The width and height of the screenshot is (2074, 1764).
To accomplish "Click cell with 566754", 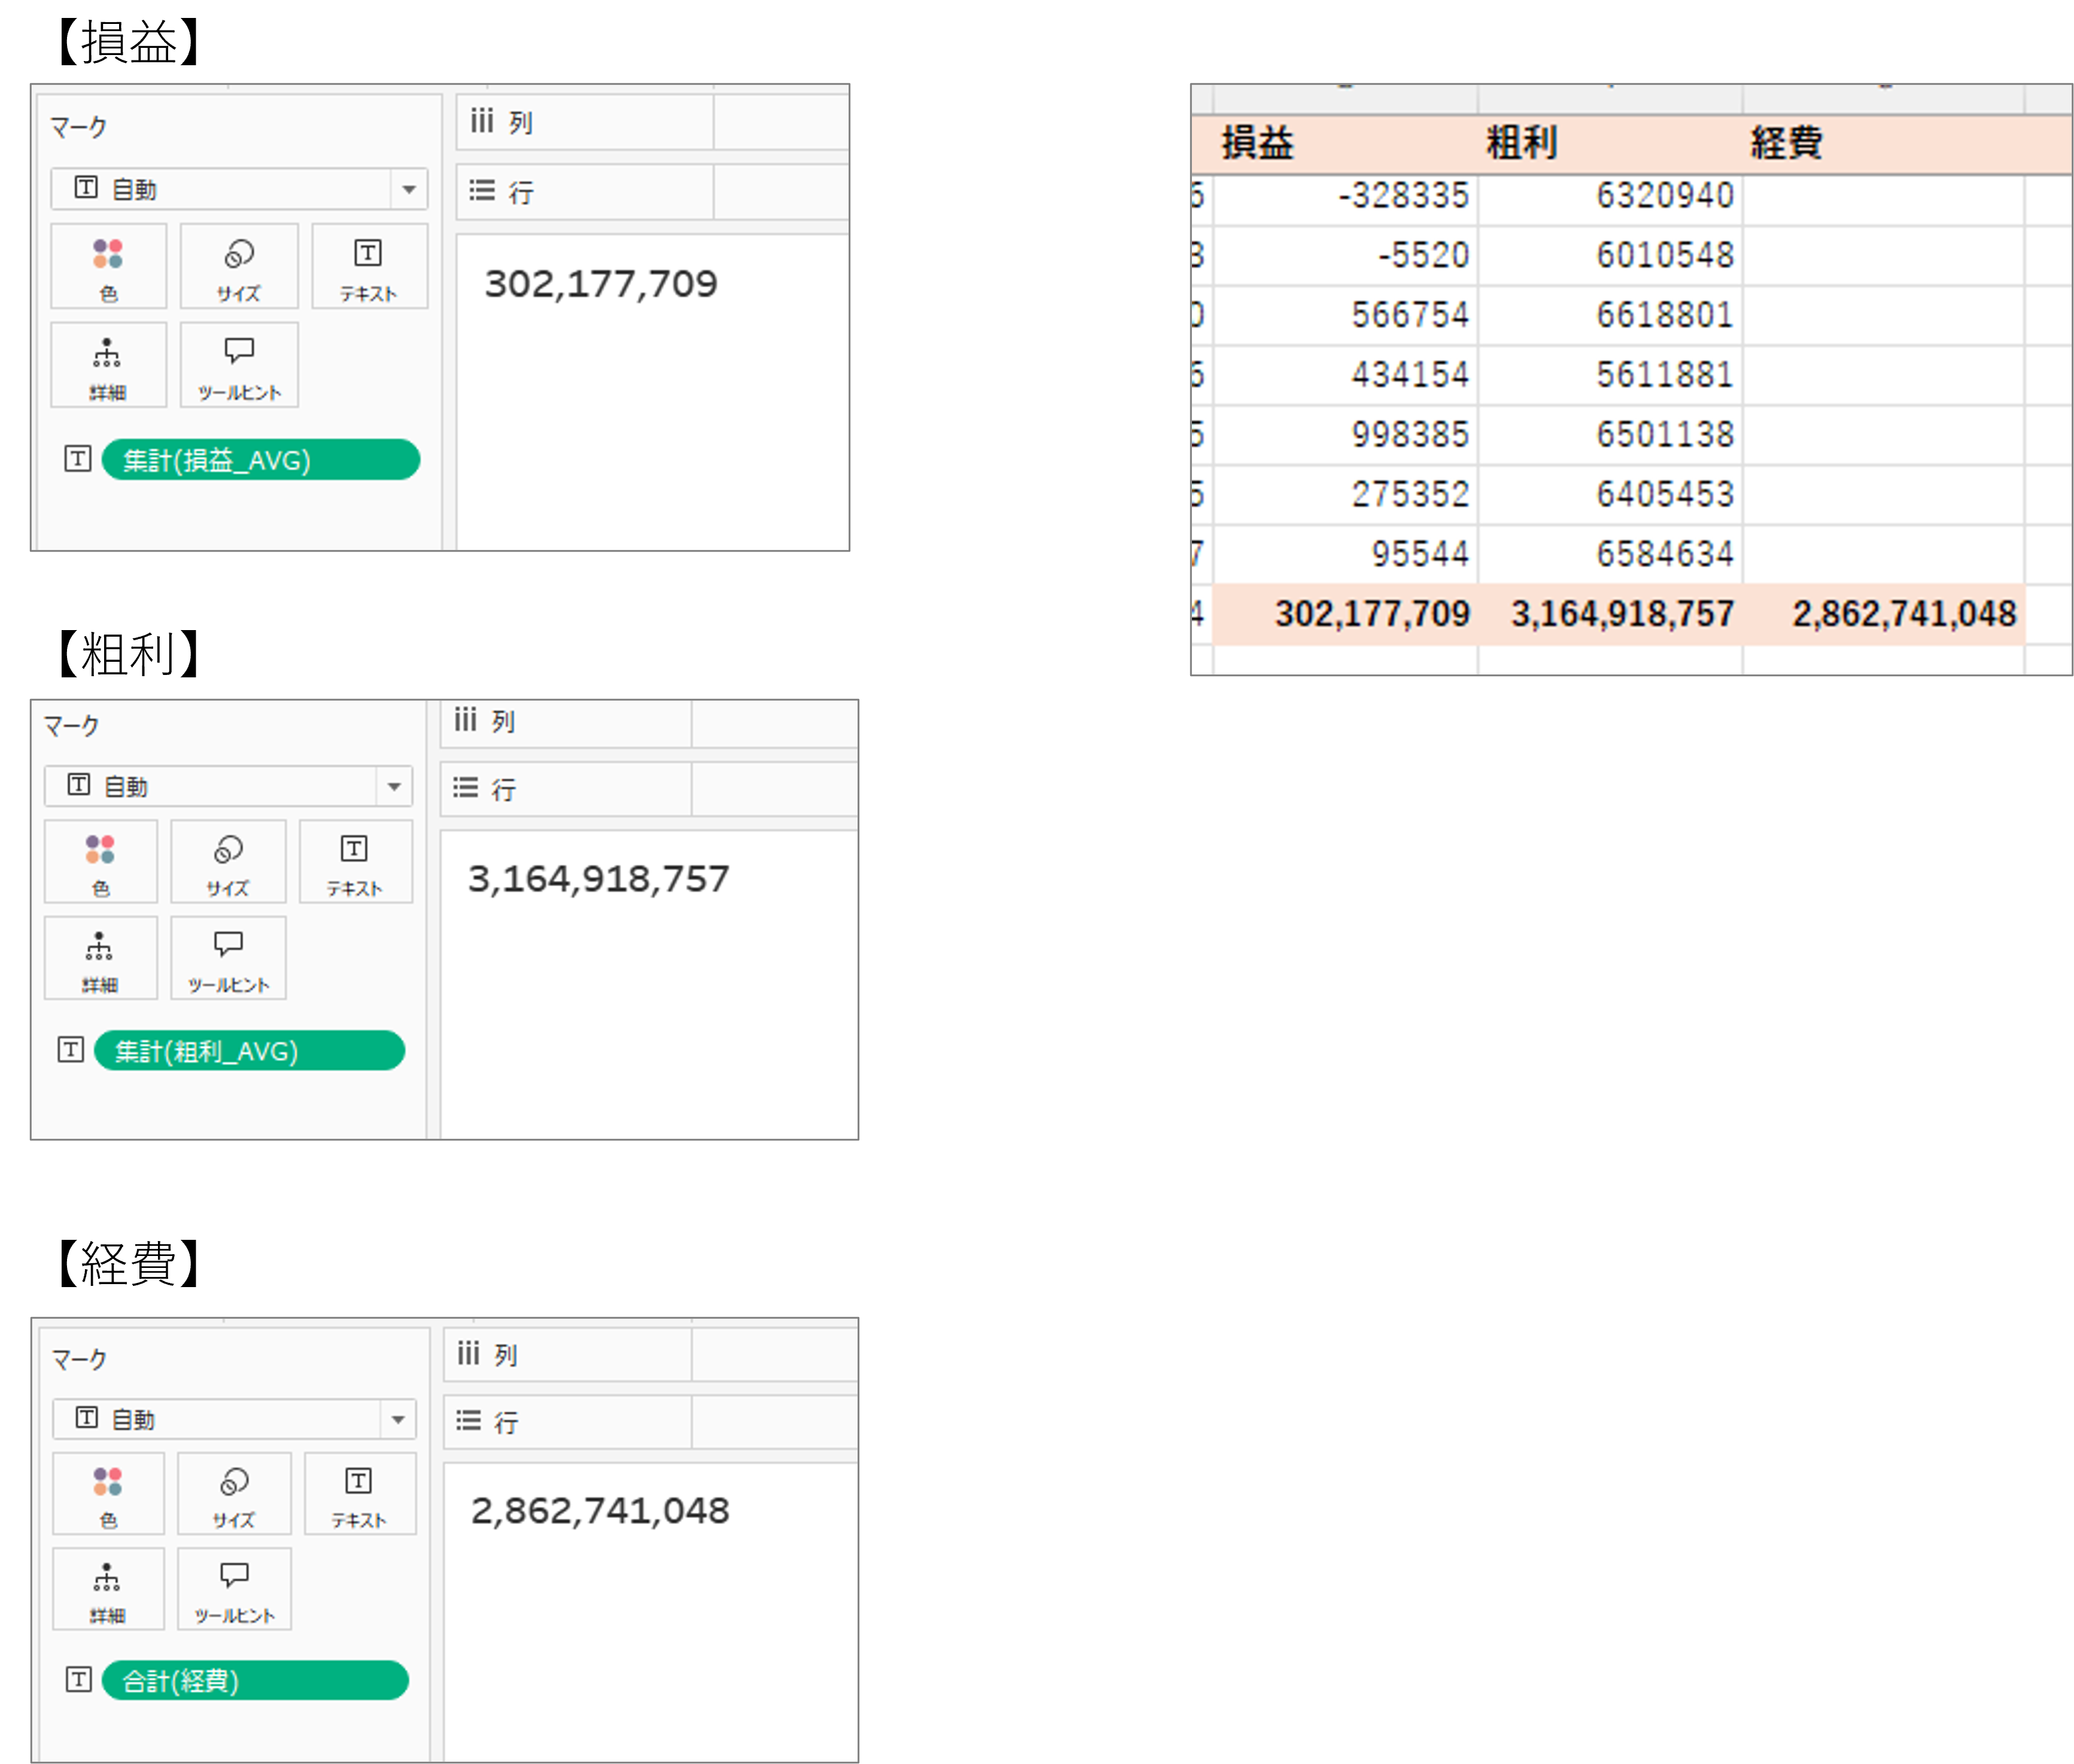I will point(1345,316).
